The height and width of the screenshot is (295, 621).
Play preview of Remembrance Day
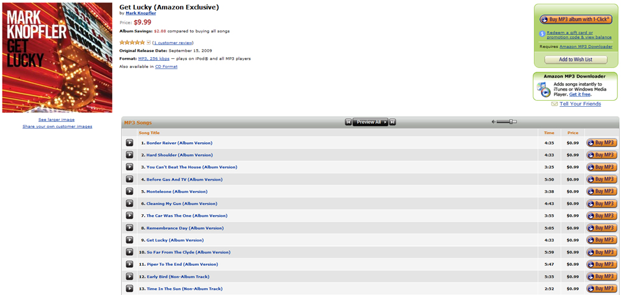(130, 228)
